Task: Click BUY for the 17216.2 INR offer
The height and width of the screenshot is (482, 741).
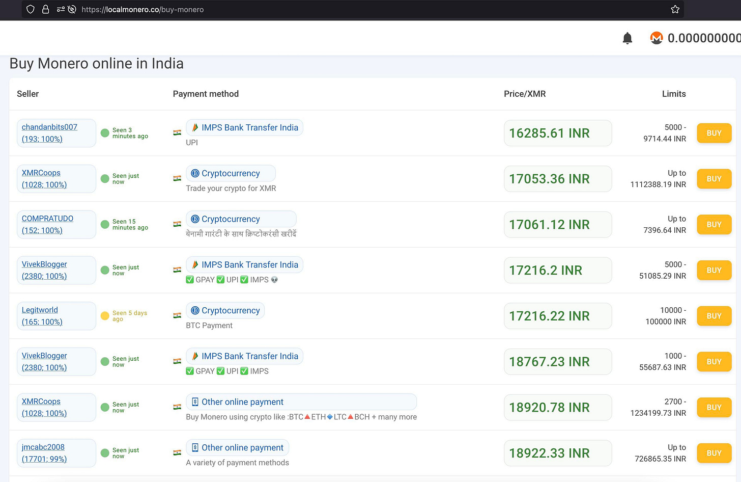Action: pyautogui.click(x=714, y=270)
